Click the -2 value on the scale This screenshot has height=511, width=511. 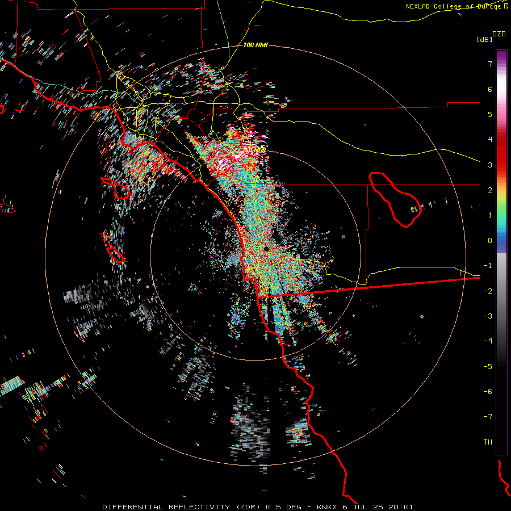pyautogui.click(x=488, y=291)
